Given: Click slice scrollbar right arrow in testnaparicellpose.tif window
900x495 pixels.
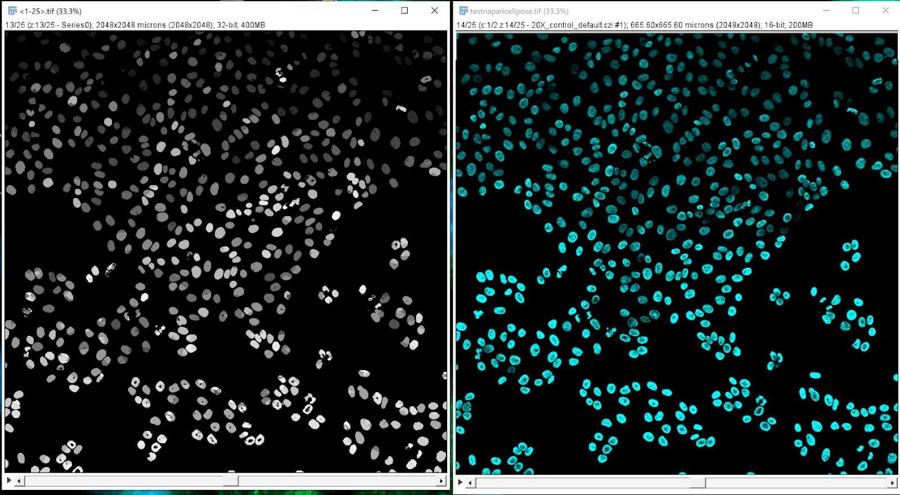Looking at the screenshot, I should click(x=893, y=483).
